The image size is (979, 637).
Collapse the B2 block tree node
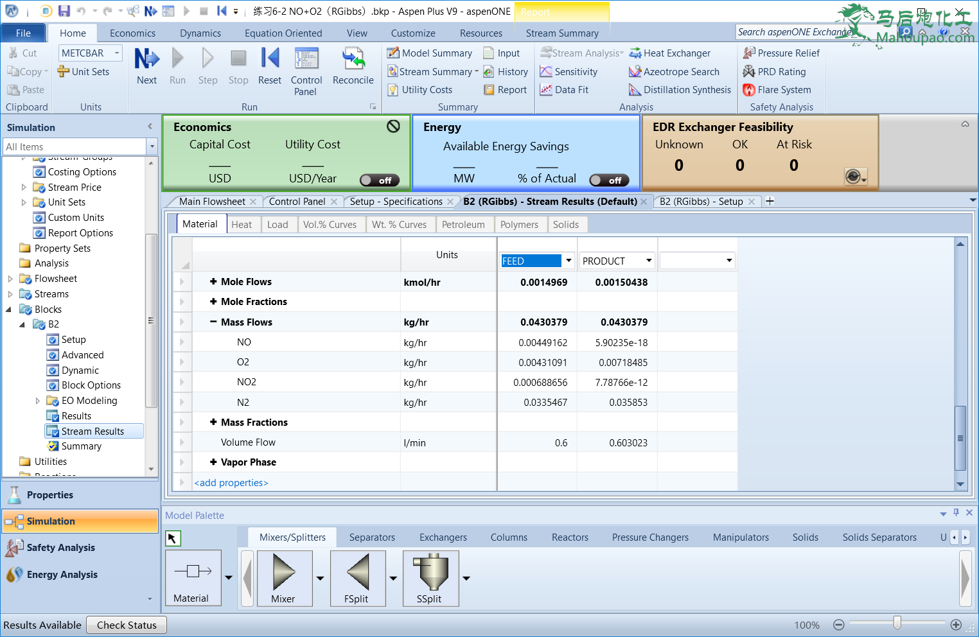click(22, 324)
